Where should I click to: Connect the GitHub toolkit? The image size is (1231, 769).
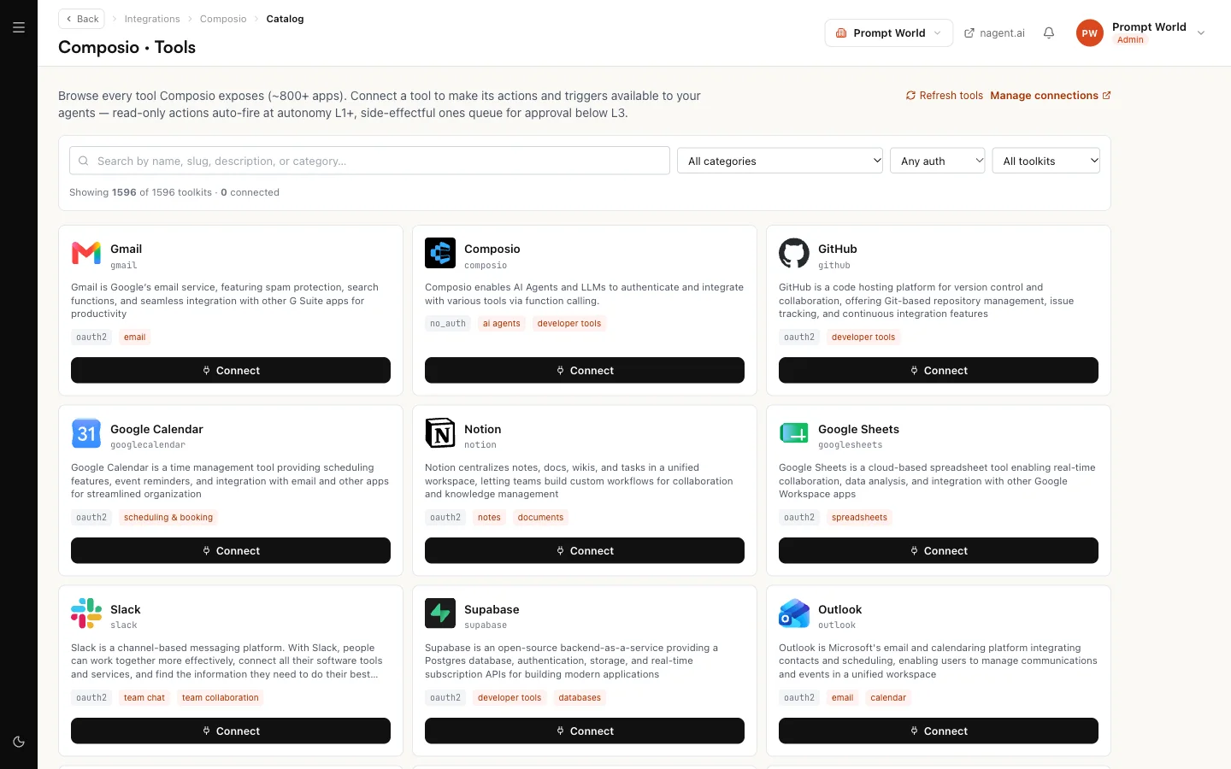click(939, 371)
